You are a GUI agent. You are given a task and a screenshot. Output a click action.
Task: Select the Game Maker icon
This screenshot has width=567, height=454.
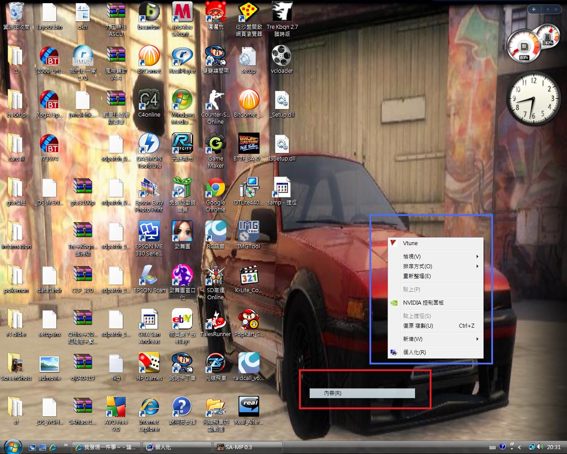[x=215, y=145]
